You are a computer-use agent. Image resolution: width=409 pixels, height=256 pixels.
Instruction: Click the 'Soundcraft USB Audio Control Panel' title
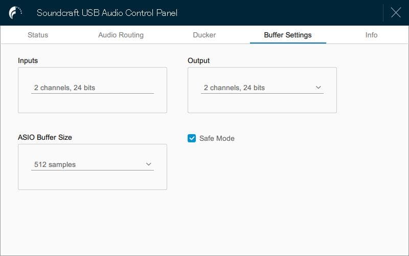pyautogui.click(x=107, y=13)
